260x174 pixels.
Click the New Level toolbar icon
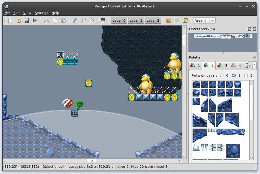pyautogui.click(x=10, y=20)
